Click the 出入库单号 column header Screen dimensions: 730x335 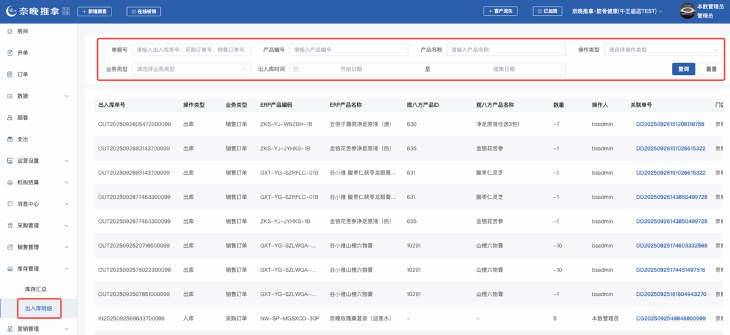click(111, 105)
